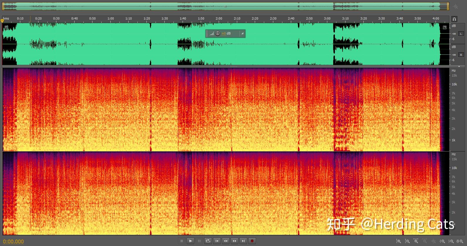Open spectral display options arrow below dB scale
The image size is (467, 246).
tap(459, 67)
